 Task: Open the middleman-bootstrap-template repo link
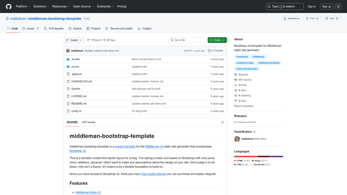point(55,19)
